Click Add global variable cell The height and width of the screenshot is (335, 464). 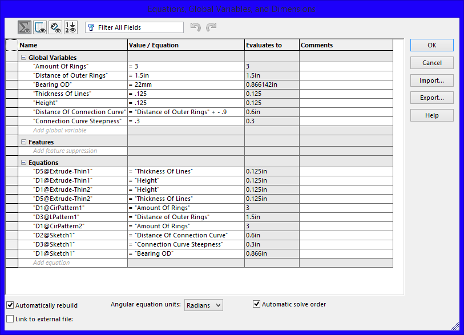[x=73, y=130]
